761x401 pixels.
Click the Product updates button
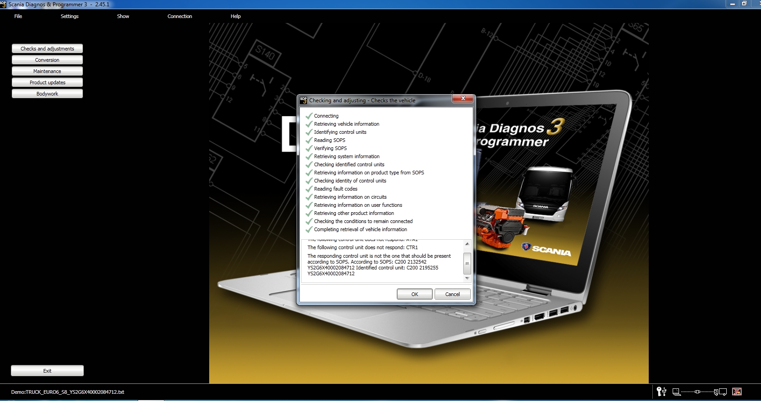47,82
